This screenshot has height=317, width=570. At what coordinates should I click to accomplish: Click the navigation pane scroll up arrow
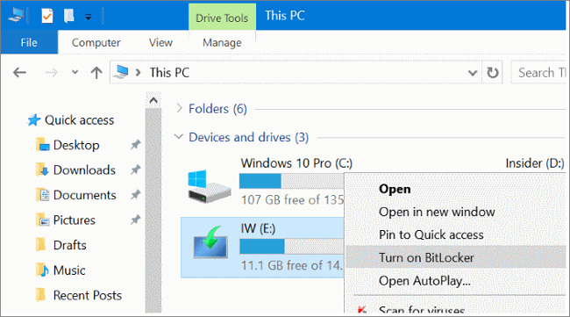point(153,100)
